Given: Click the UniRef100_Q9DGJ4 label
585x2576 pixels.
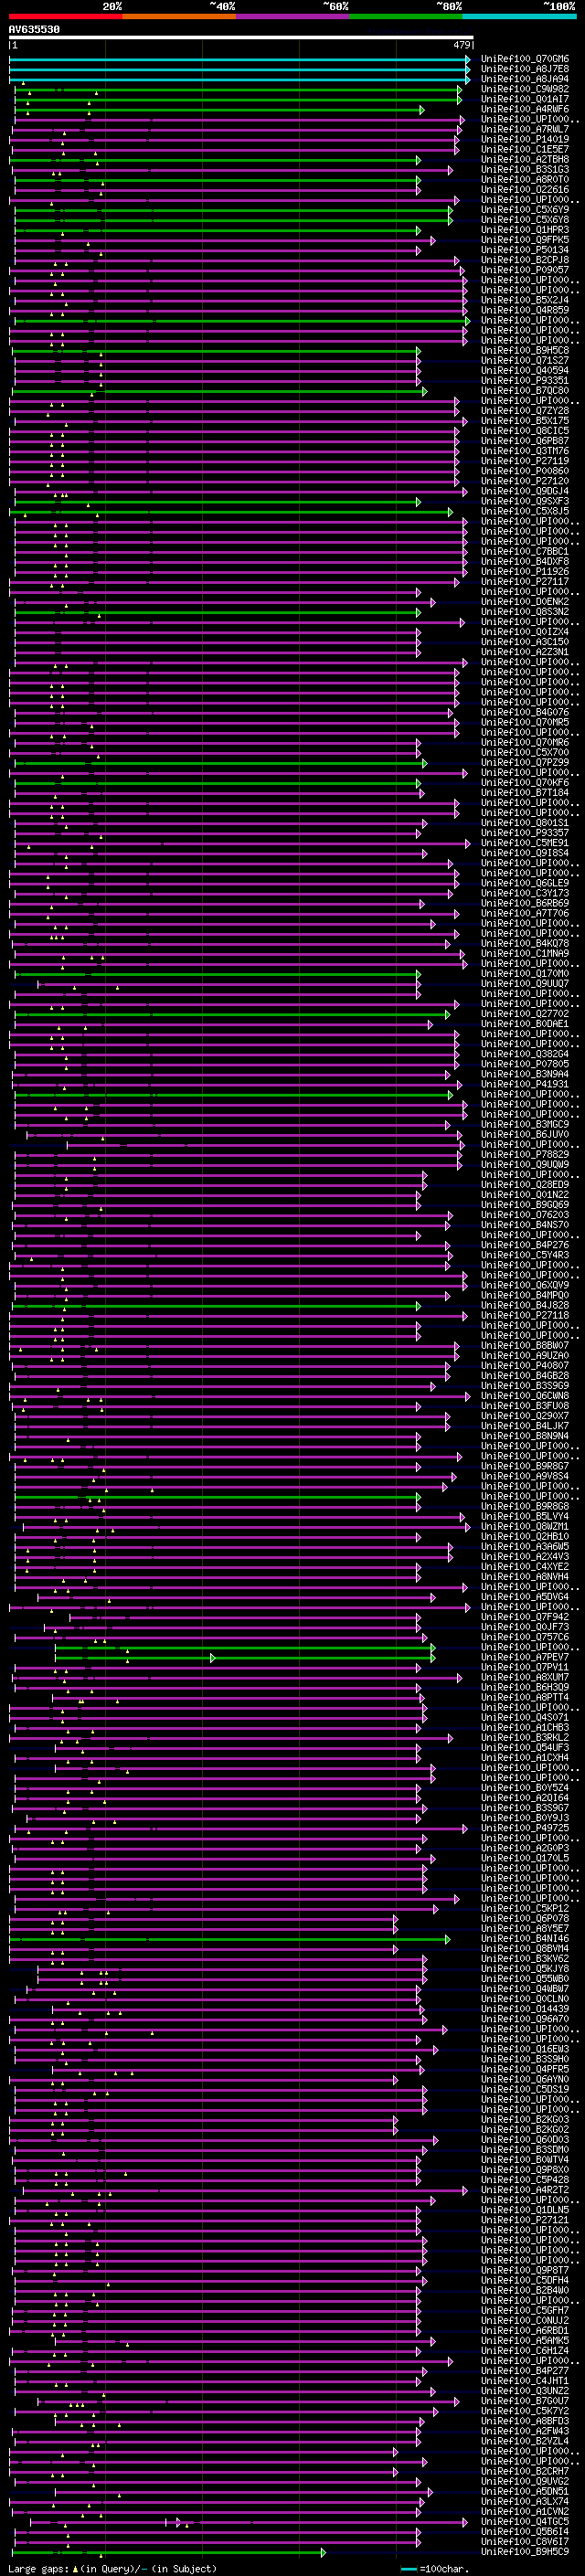Looking at the screenshot, I should point(525,491).
